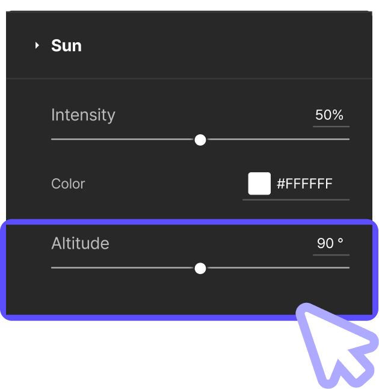379x389 pixels.
Task: Click Intensity slider track right of handle
Action: [x=277, y=140]
